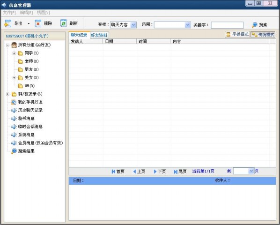
Task: Click the 刷新 refresh icon
Action: pos(63,23)
